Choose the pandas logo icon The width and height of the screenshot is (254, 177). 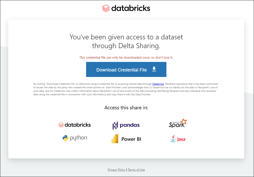point(115,125)
